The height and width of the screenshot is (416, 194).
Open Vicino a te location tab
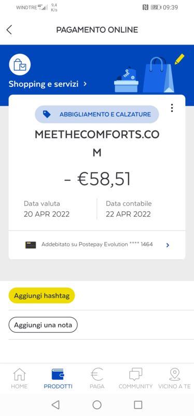coord(174,379)
